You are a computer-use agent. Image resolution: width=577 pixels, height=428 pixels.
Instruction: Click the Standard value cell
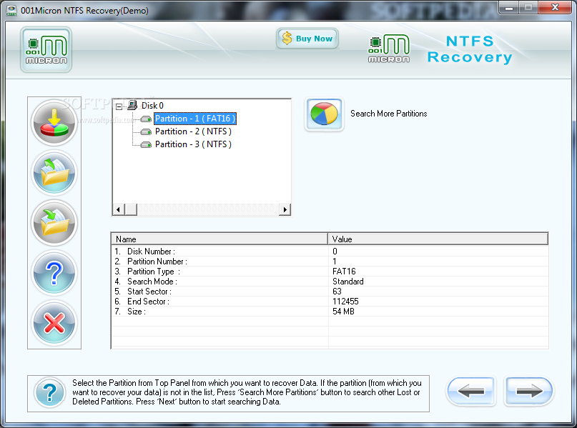pyautogui.click(x=348, y=282)
